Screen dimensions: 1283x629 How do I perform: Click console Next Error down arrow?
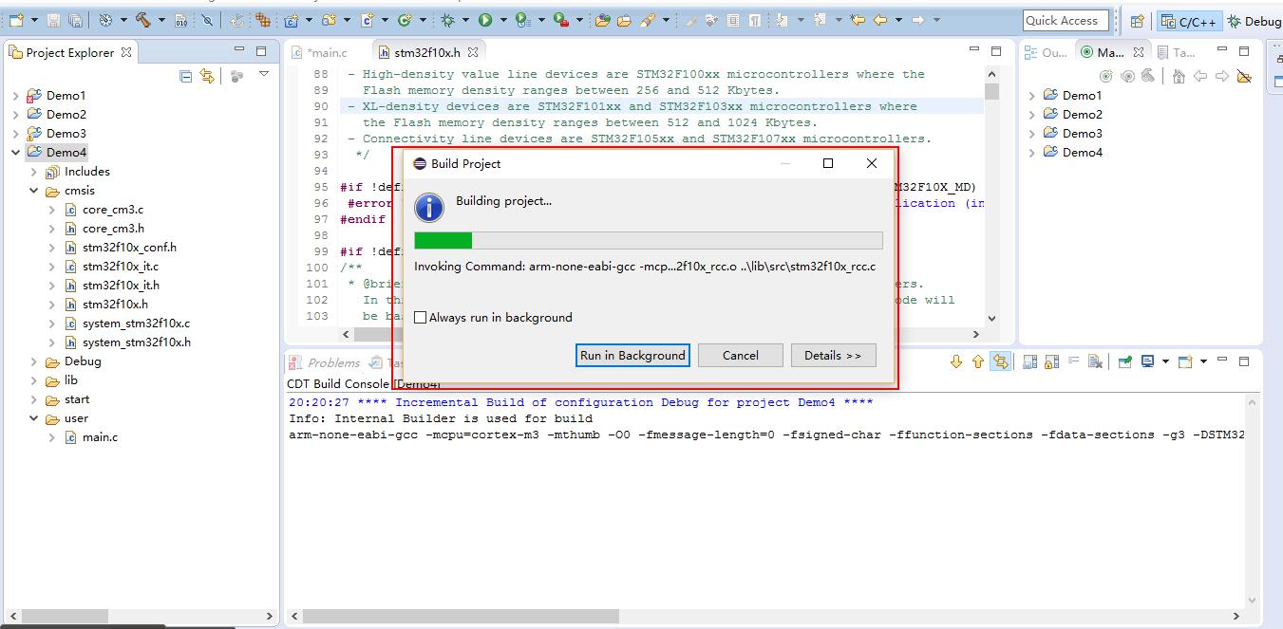[956, 361]
